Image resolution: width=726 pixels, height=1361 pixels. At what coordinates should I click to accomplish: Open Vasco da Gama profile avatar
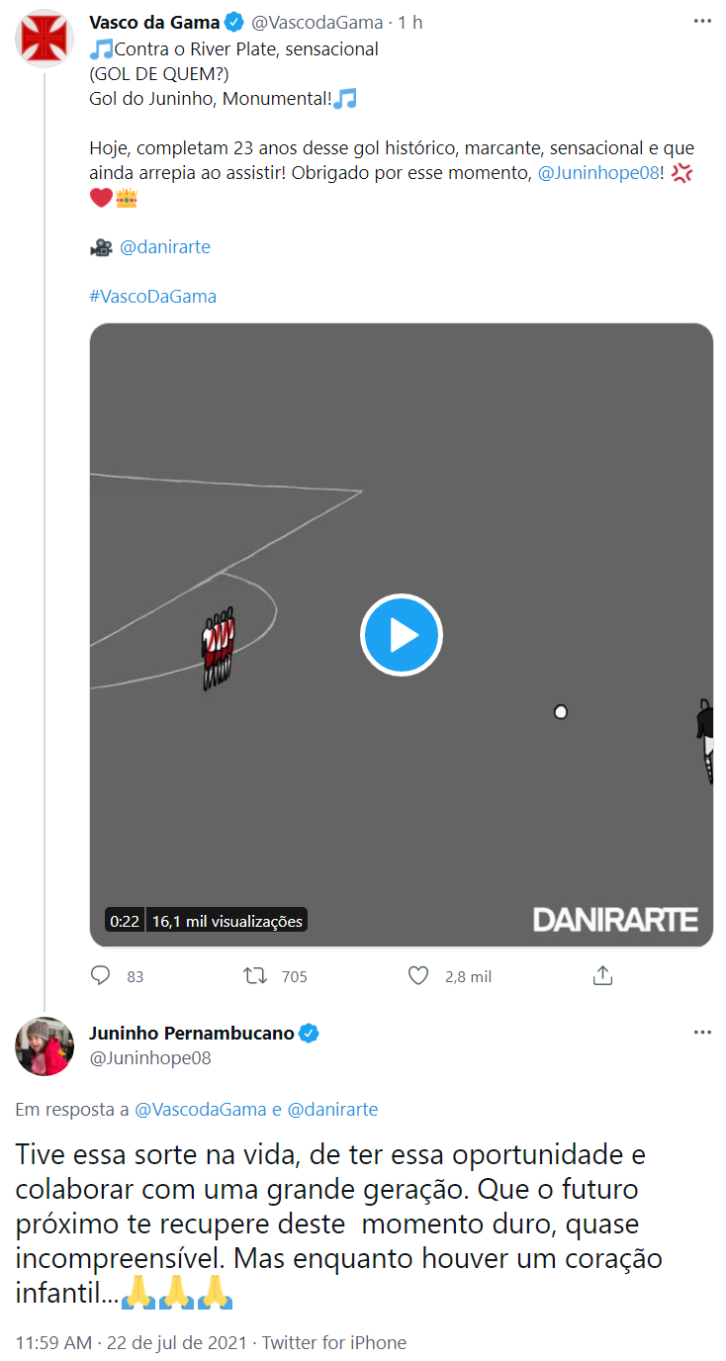(x=45, y=40)
